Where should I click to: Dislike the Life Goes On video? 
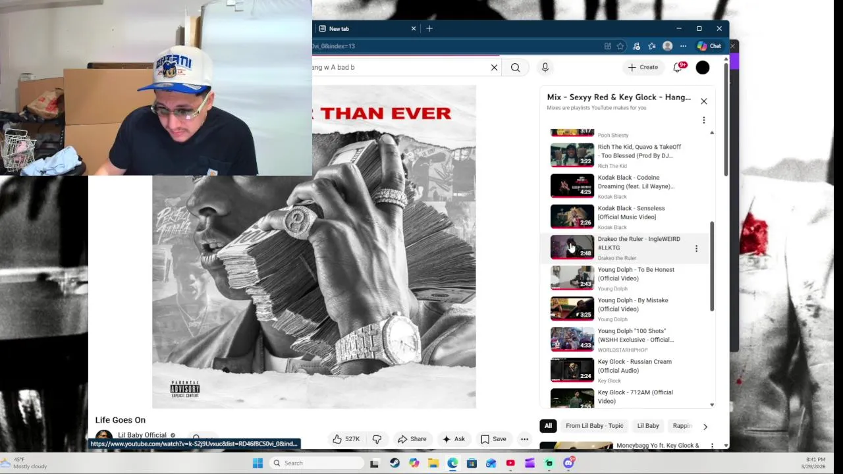(x=377, y=439)
